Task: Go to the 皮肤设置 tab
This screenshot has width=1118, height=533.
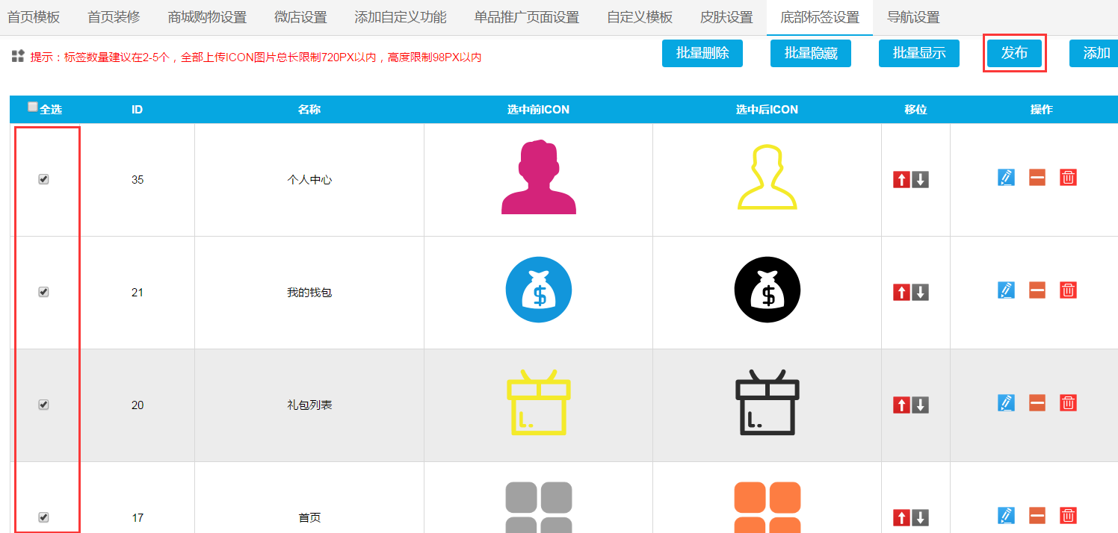Action: 726,17
